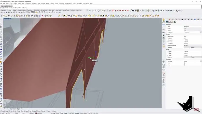Switch to the Mesh Tools toolbar tab
202x114 pixels.
tap(58, 10)
